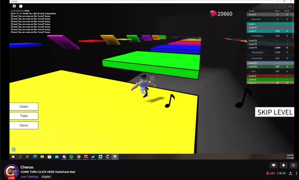Open Google Chrome from the taskbar
Image resolution: width=299 pixels, height=180 pixels.
[79, 157]
